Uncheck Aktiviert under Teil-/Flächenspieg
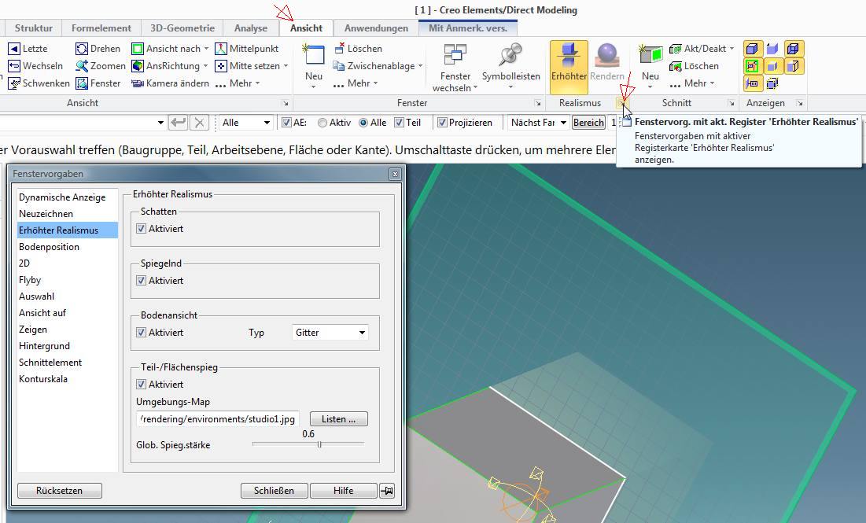866x523 pixels. [142, 385]
